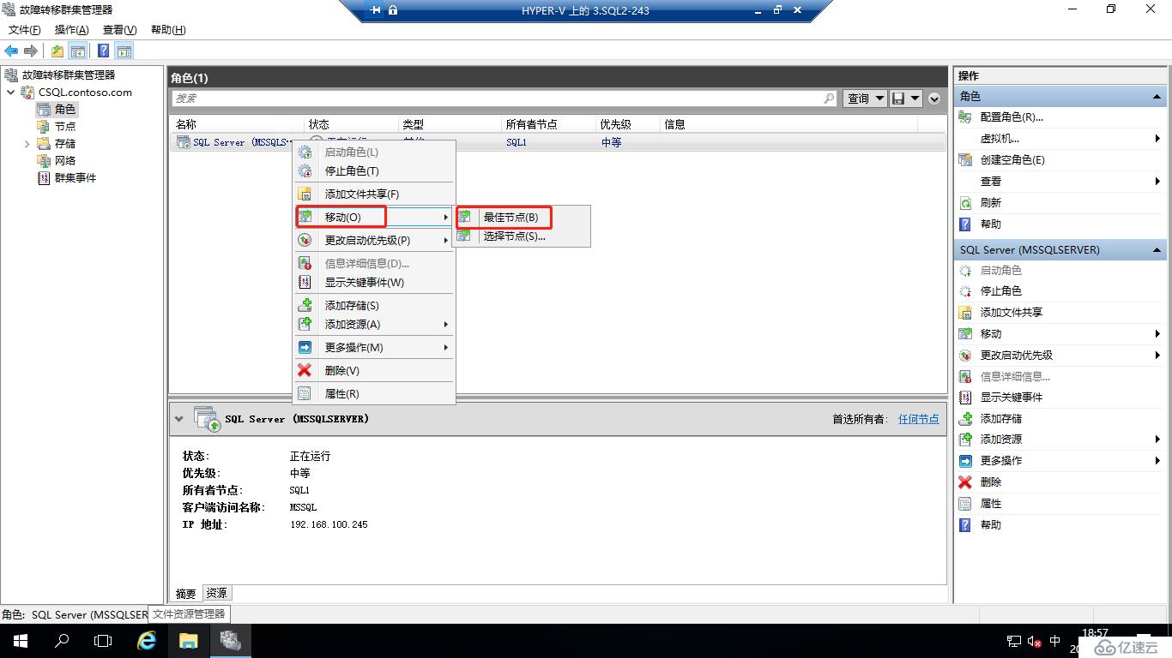Screen dimensions: 1172x658
Task: Click 选择节点(S)... in the submenu
Action: [522, 236]
